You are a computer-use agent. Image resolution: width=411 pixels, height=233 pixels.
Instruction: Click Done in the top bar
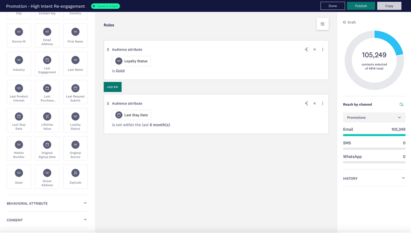click(332, 6)
